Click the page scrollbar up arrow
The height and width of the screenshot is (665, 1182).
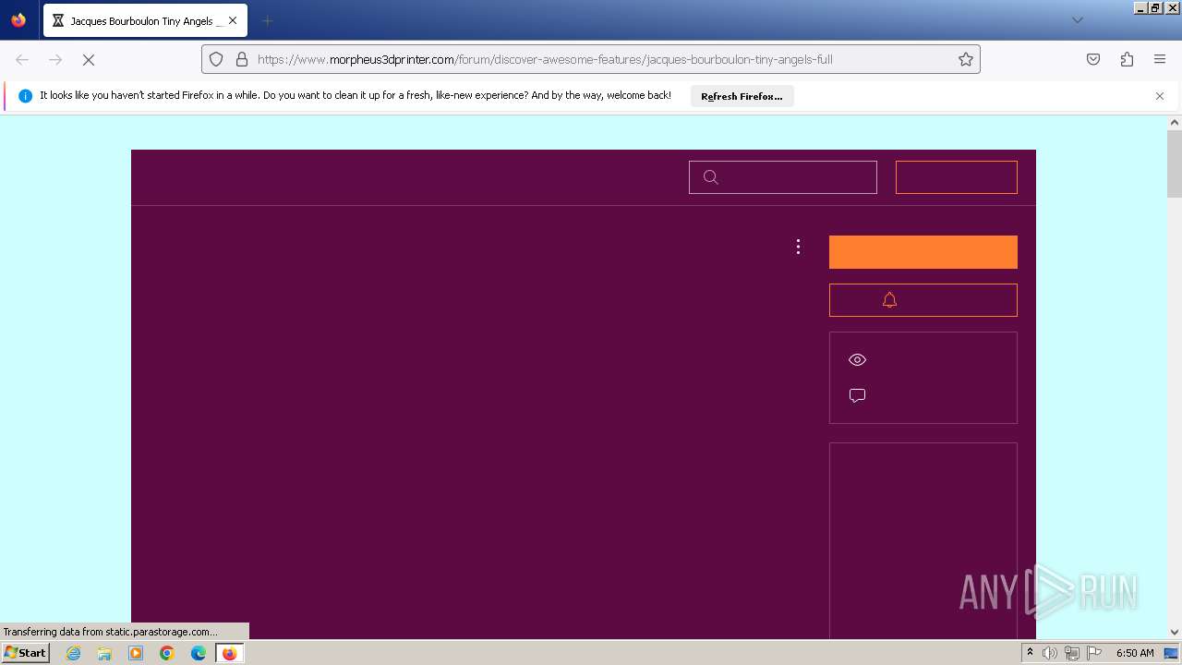tap(1175, 122)
